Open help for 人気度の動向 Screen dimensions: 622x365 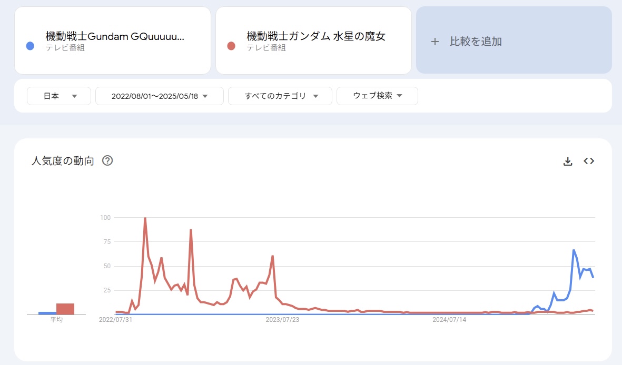107,160
